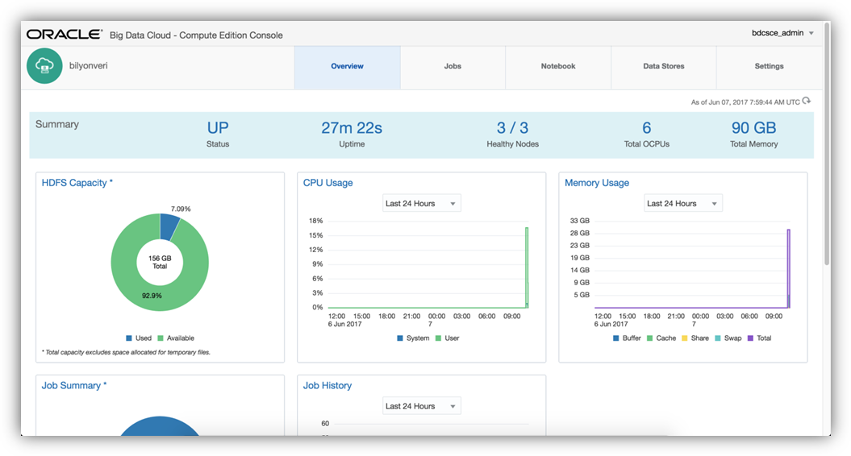
Task: Click the refresh icon beside the timestamp
Action: point(807,102)
